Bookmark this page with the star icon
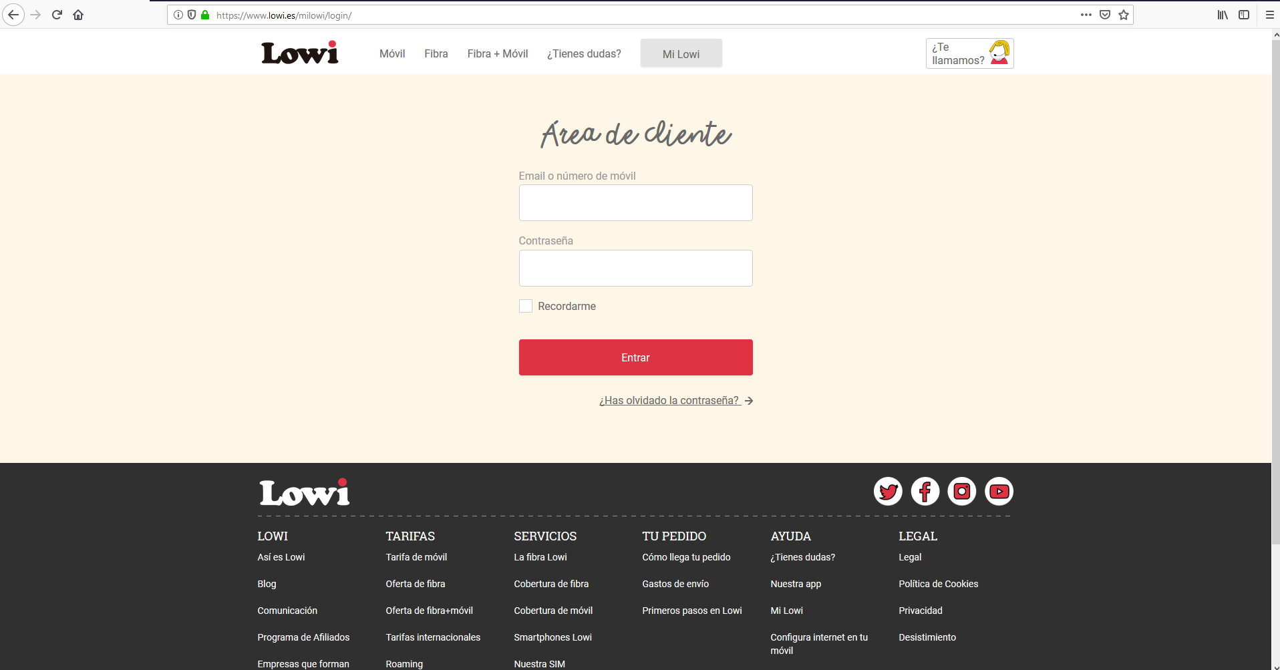1280x670 pixels. tap(1124, 14)
